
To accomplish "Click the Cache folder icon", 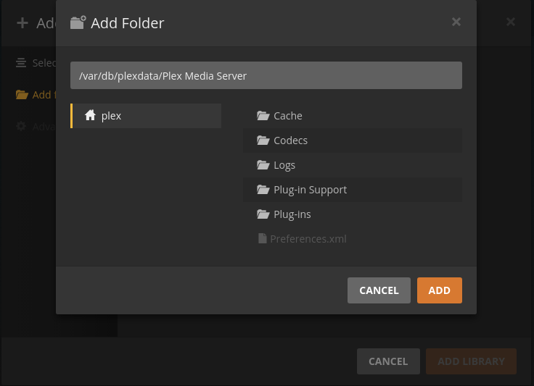I will (x=263, y=116).
